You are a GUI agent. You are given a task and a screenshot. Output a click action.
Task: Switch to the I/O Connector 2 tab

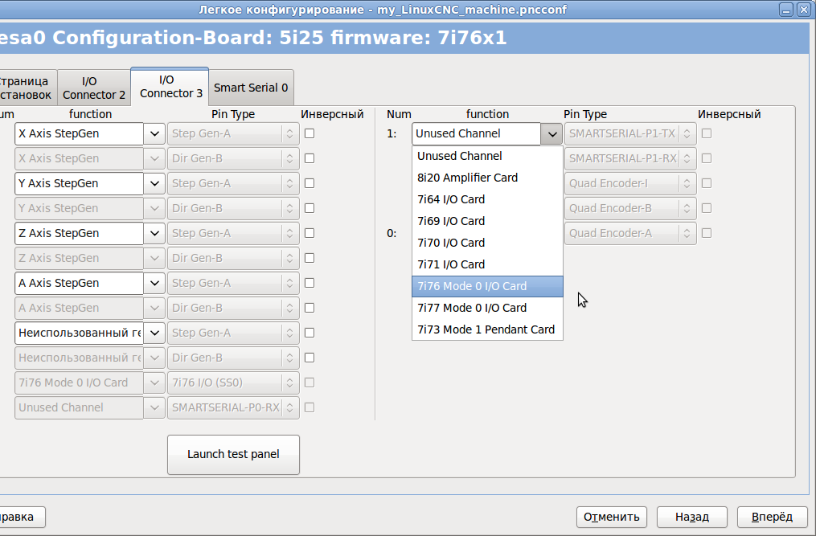tap(94, 88)
